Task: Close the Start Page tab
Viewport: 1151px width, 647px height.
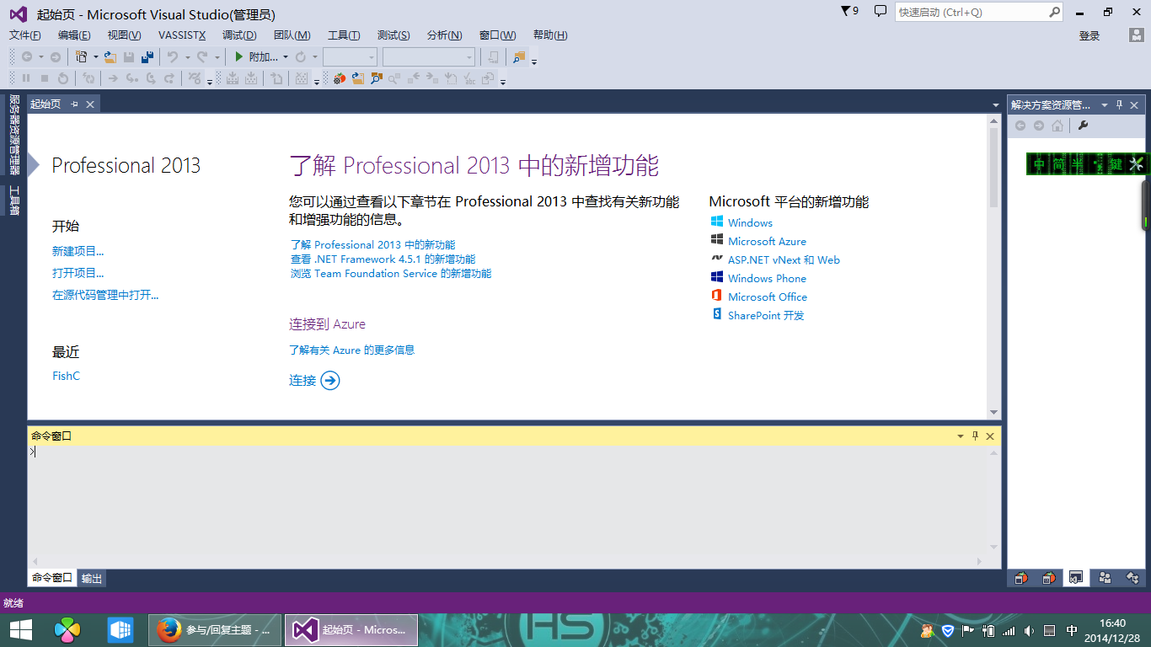Action: 90,104
